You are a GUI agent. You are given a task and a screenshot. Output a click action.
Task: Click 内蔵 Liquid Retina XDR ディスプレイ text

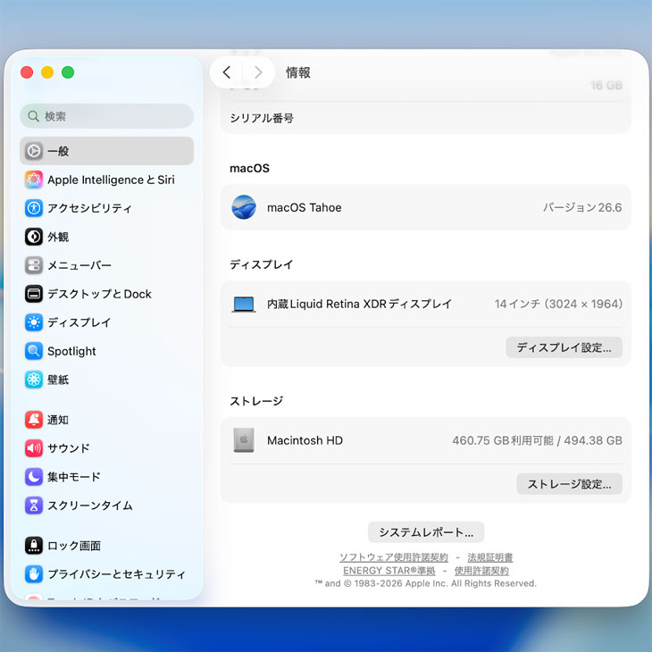pos(359,304)
